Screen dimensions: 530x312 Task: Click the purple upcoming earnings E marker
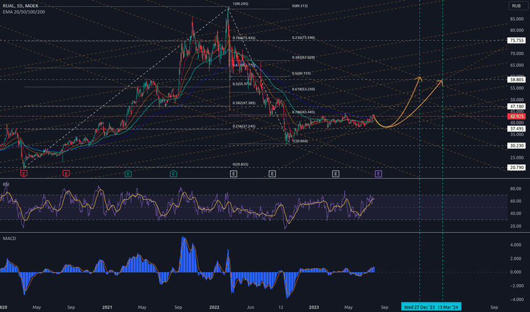378,174
